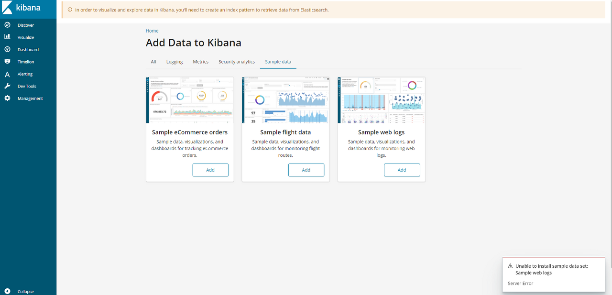
Task: Select the Sample data tab
Action: (x=278, y=62)
